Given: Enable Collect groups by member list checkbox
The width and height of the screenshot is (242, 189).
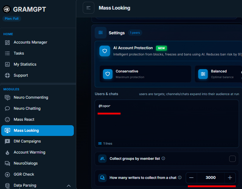Looking at the screenshot, I should tap(232, 159).
